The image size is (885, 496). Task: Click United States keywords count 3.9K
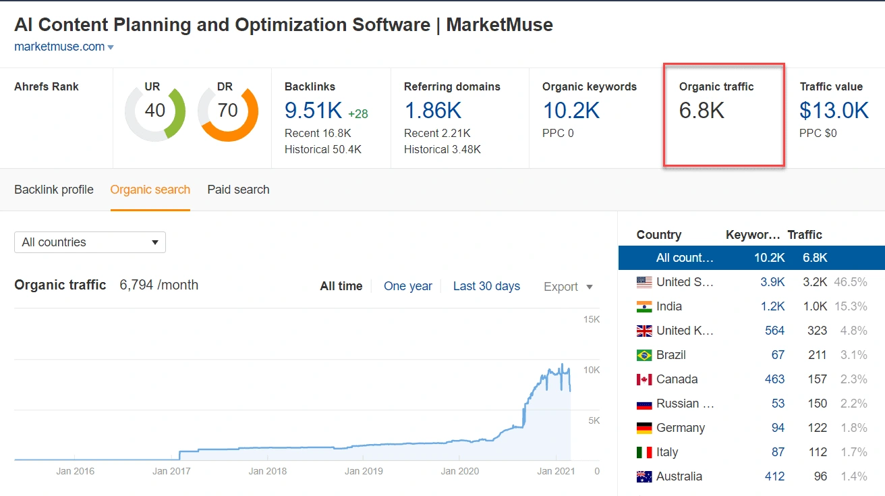773,282
